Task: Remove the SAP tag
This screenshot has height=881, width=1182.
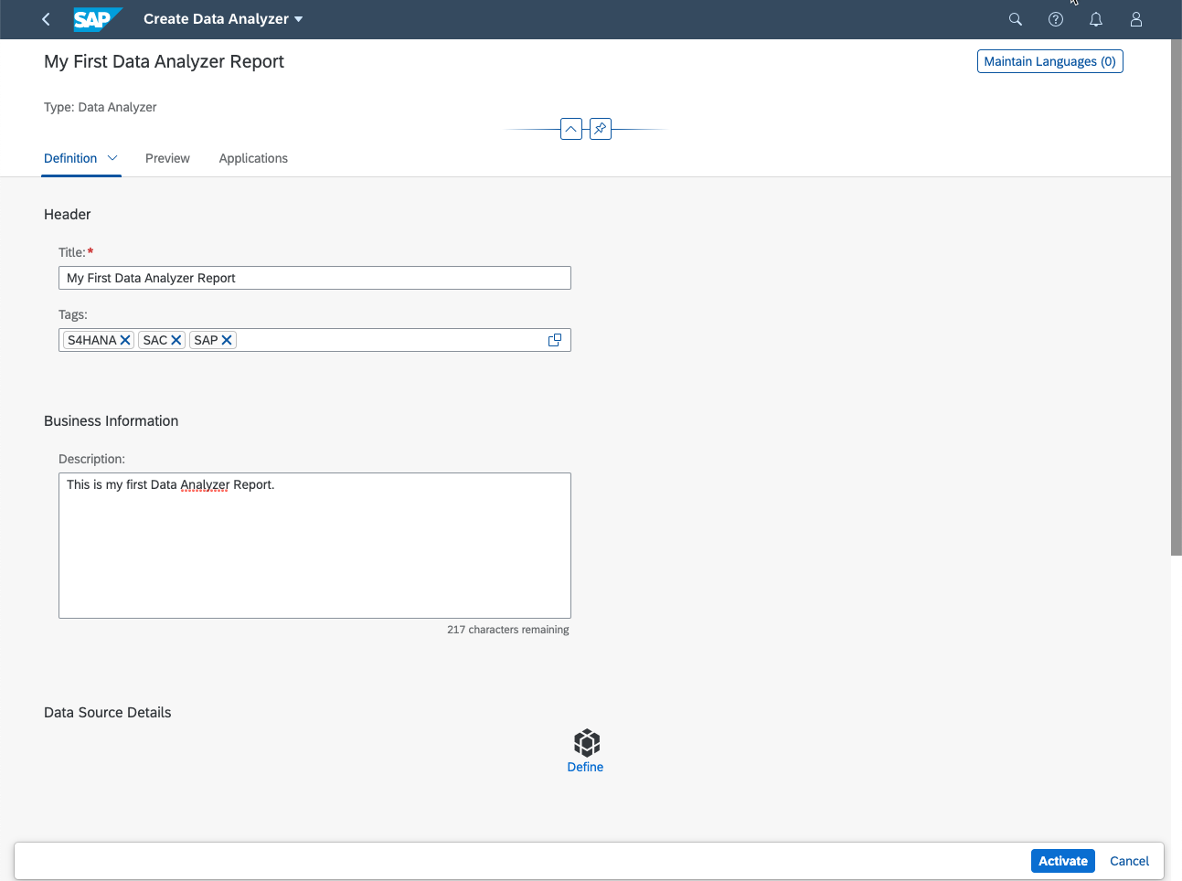Action: [x=227, y=340]
